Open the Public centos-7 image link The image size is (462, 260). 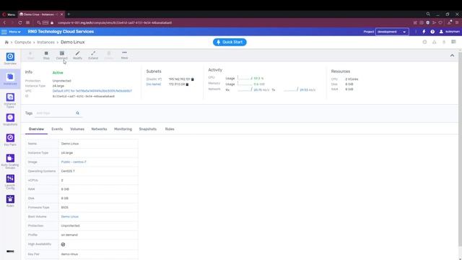coord(74,162)
